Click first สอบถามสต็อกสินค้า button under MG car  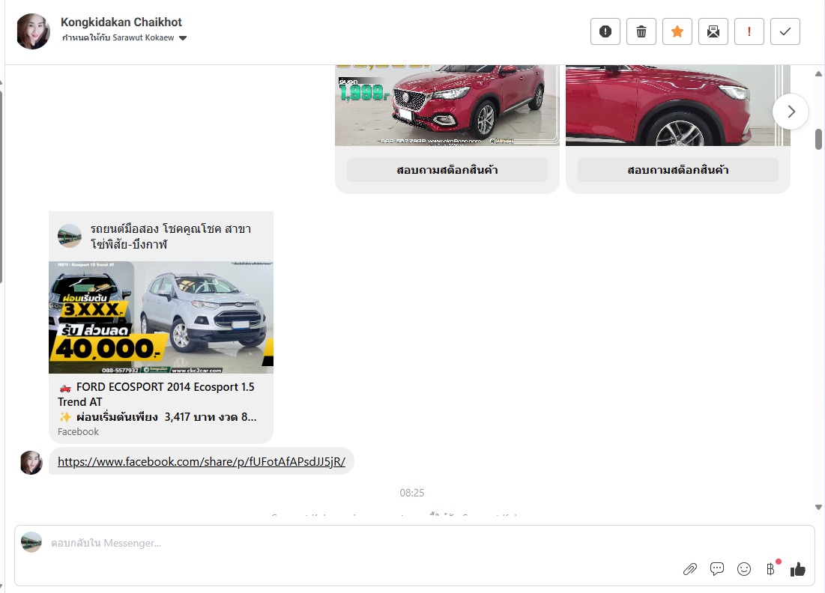[x=447, y=170]
